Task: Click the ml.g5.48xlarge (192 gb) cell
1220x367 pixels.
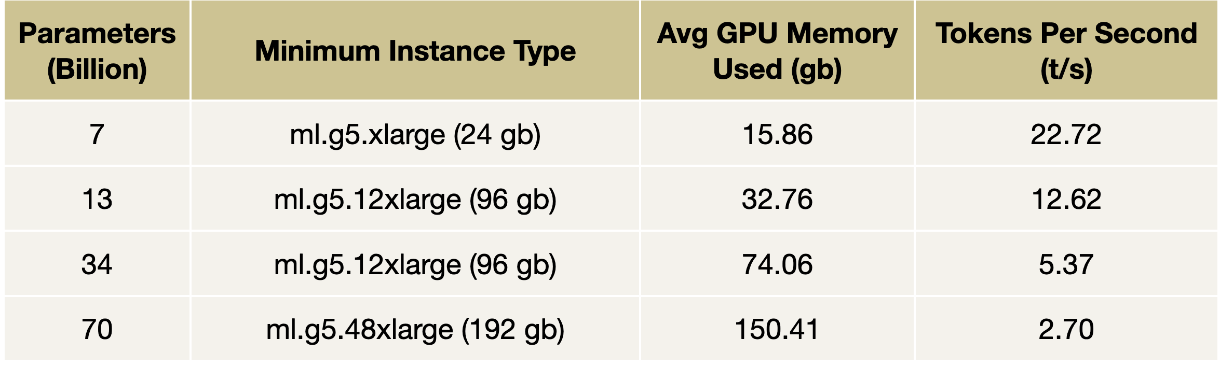Action: (x=415, y=329)
